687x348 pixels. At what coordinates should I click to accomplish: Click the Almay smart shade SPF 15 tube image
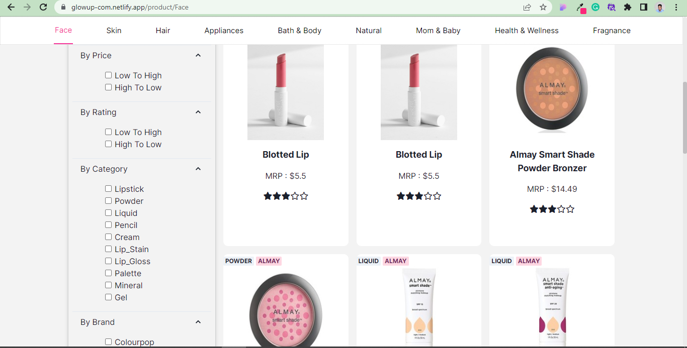coord(419,308)
